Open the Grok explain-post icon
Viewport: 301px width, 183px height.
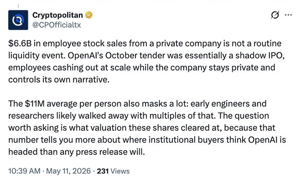275,15
